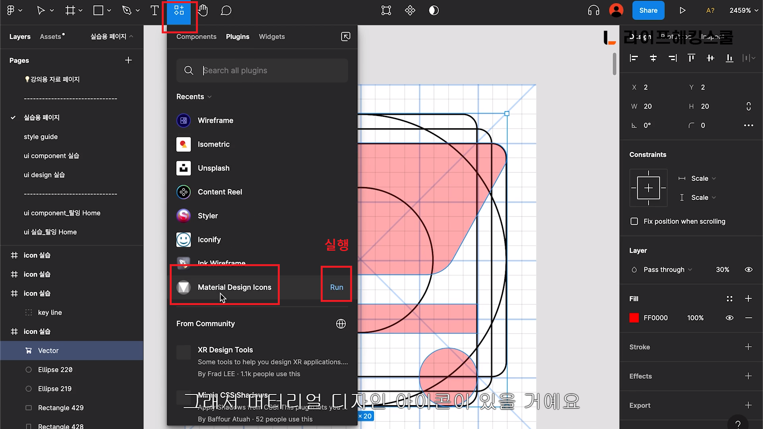Select the Hand tool in toolbar
The height and width of the screenshot is (429, 763).
pos(203,11)
